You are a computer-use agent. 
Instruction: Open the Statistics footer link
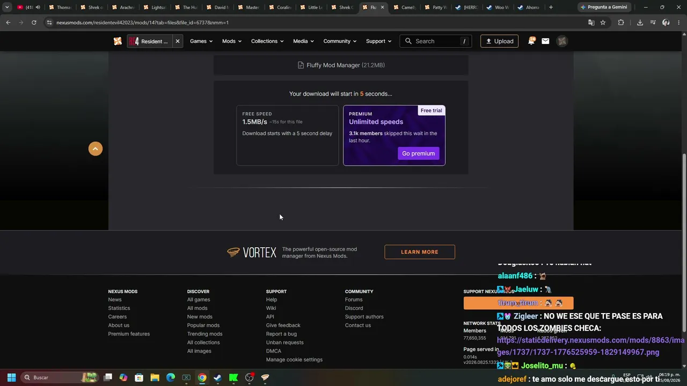119,308
